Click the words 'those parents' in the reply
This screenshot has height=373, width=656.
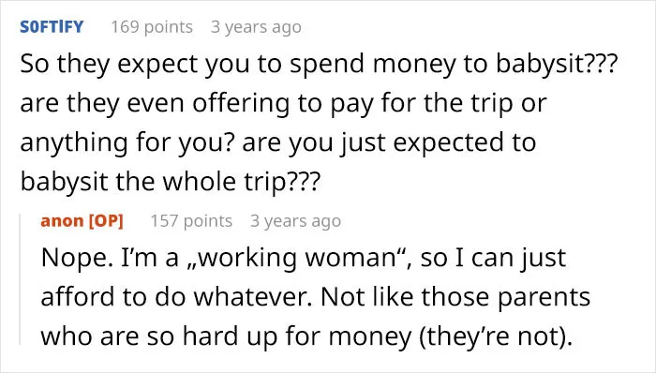[506, 297]
